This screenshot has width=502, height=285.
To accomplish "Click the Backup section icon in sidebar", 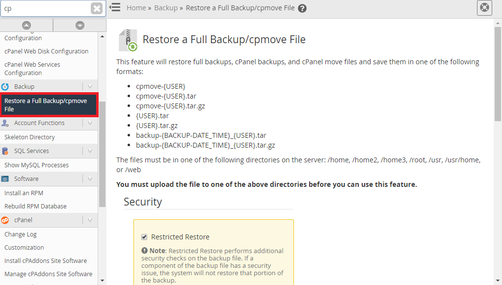I will coord(5,87).
